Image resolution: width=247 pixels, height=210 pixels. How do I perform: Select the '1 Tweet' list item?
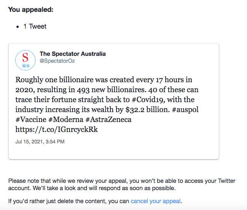[x=35, y=26]
